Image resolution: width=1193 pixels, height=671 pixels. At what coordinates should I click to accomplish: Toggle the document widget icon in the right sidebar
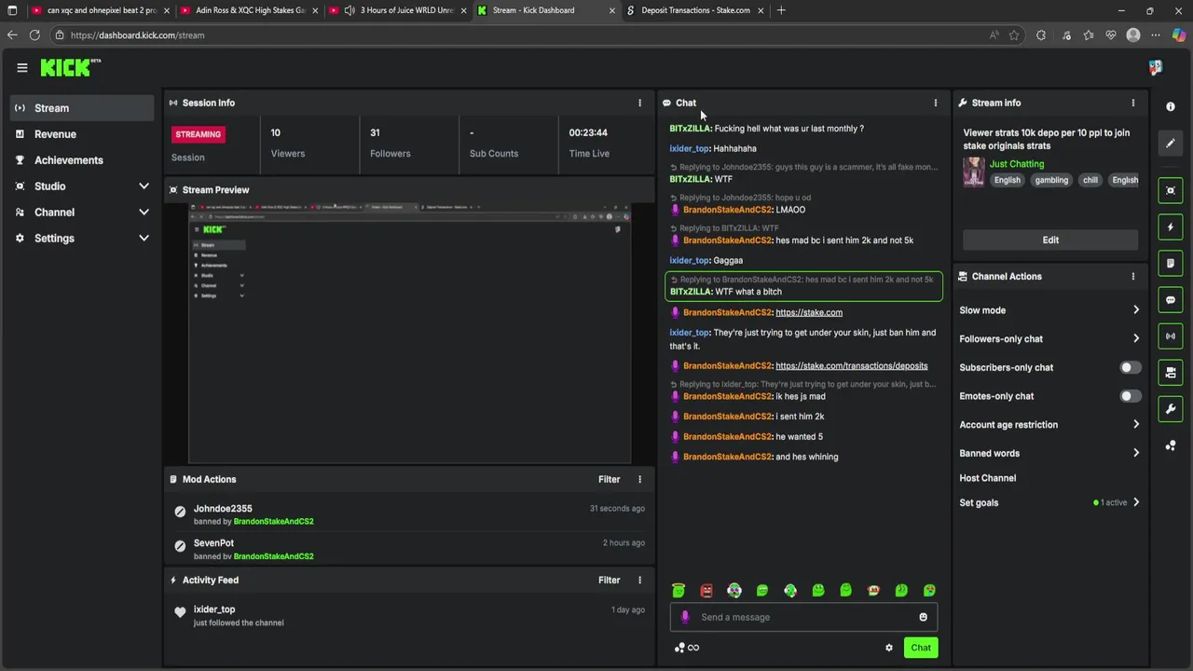1171,263
